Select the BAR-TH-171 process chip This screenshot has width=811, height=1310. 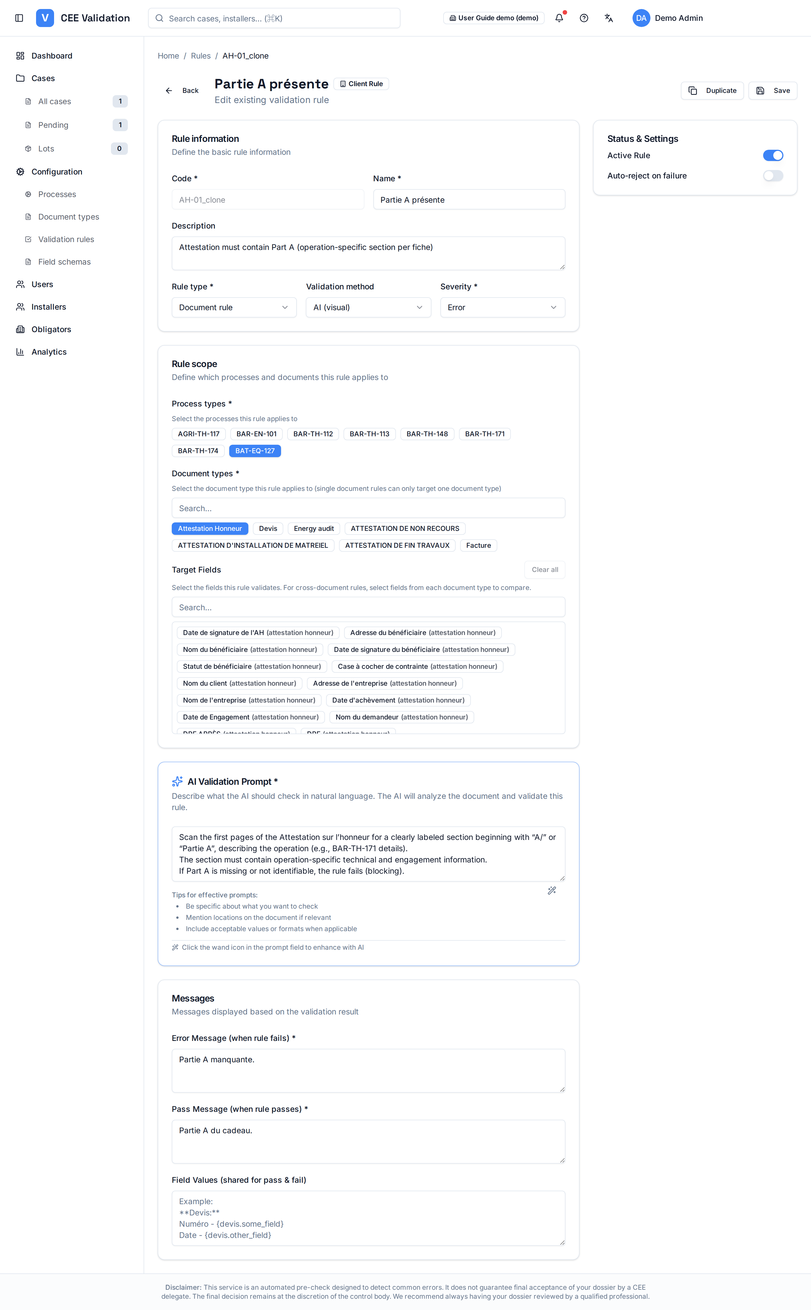tap(485, 434)
